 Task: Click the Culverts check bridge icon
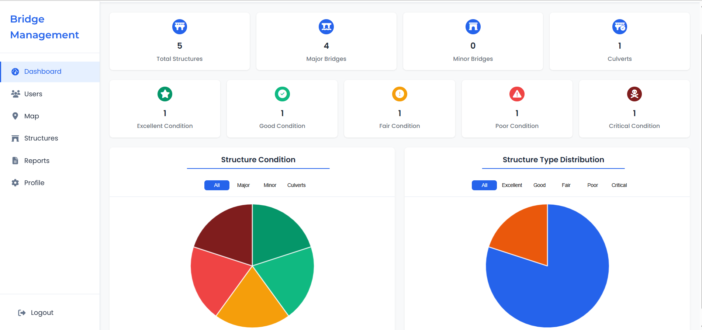(620, 27)
